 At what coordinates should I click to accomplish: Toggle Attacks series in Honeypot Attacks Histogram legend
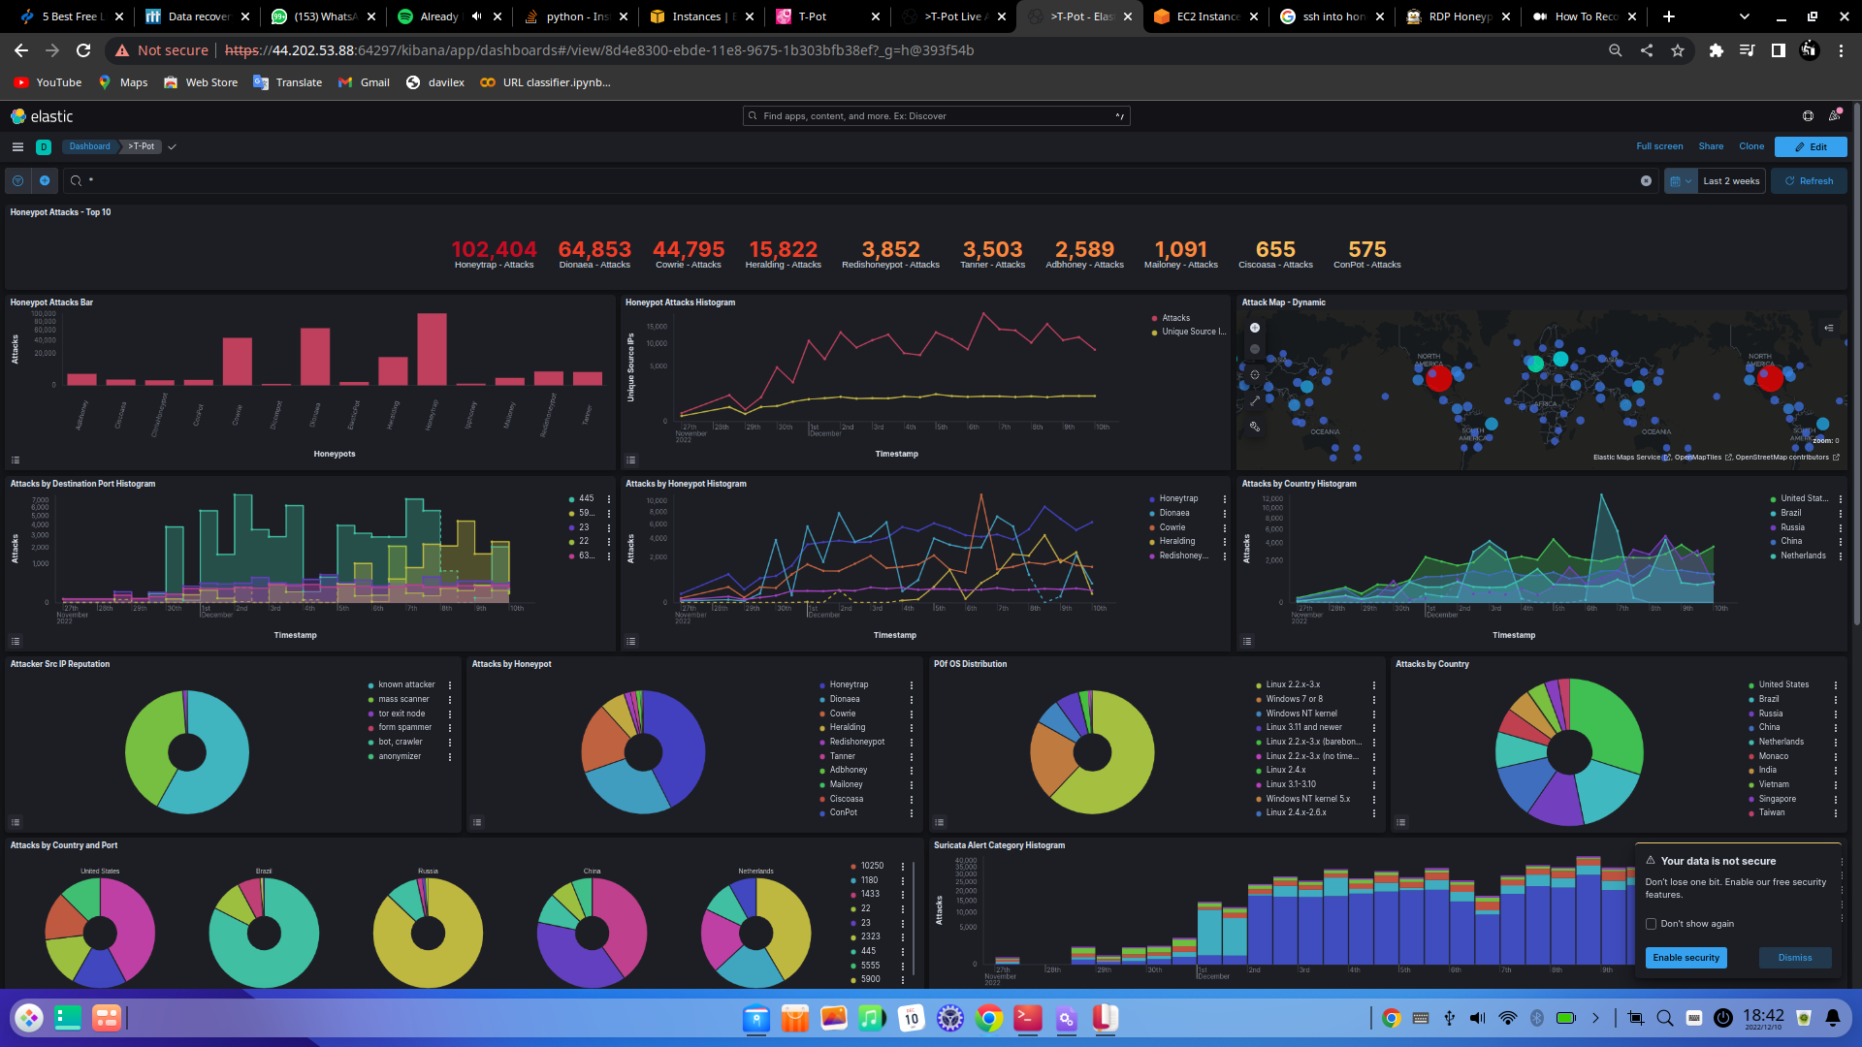click(1175, 318)
